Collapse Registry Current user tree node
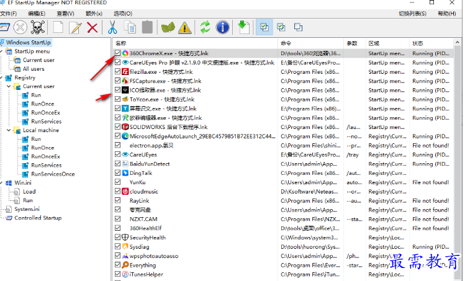Viewport: 465px width, 281px height. [x=9, y=87]
